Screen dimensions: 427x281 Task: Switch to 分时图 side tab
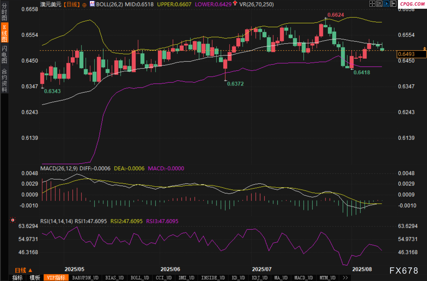pos(4,12)
